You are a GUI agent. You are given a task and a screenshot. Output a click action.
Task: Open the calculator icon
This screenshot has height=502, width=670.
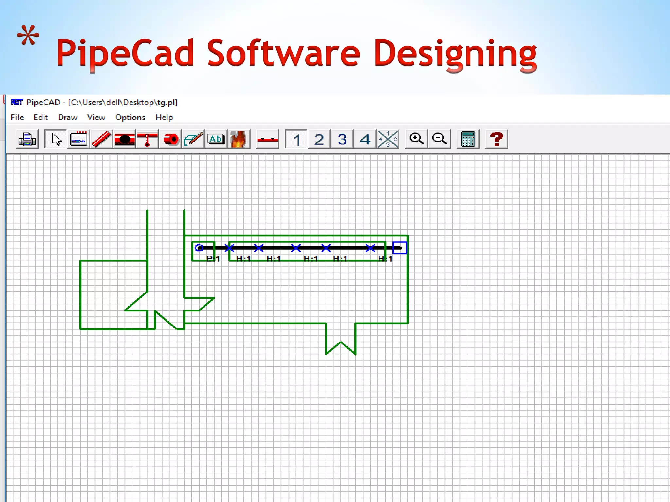[468, 140]
